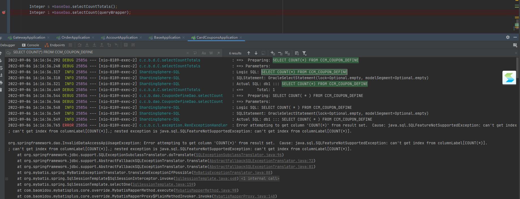Click the floating green plugin icon
The width and height of the screenshot is (520, 199).
click(509, 78)
